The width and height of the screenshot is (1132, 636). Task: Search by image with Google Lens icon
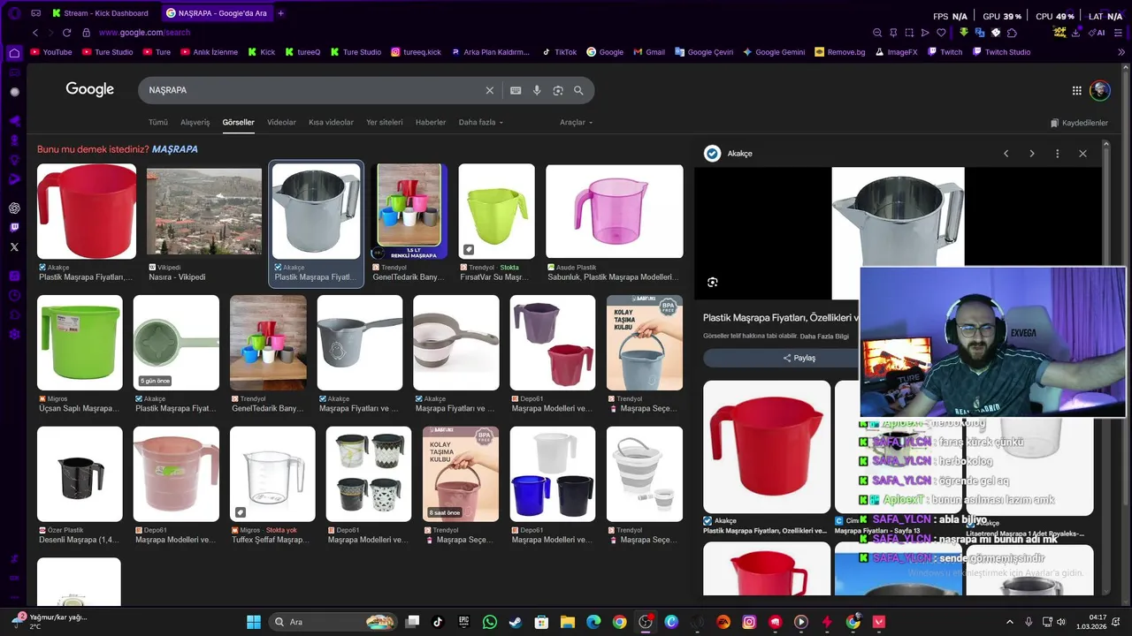point(558,90)
